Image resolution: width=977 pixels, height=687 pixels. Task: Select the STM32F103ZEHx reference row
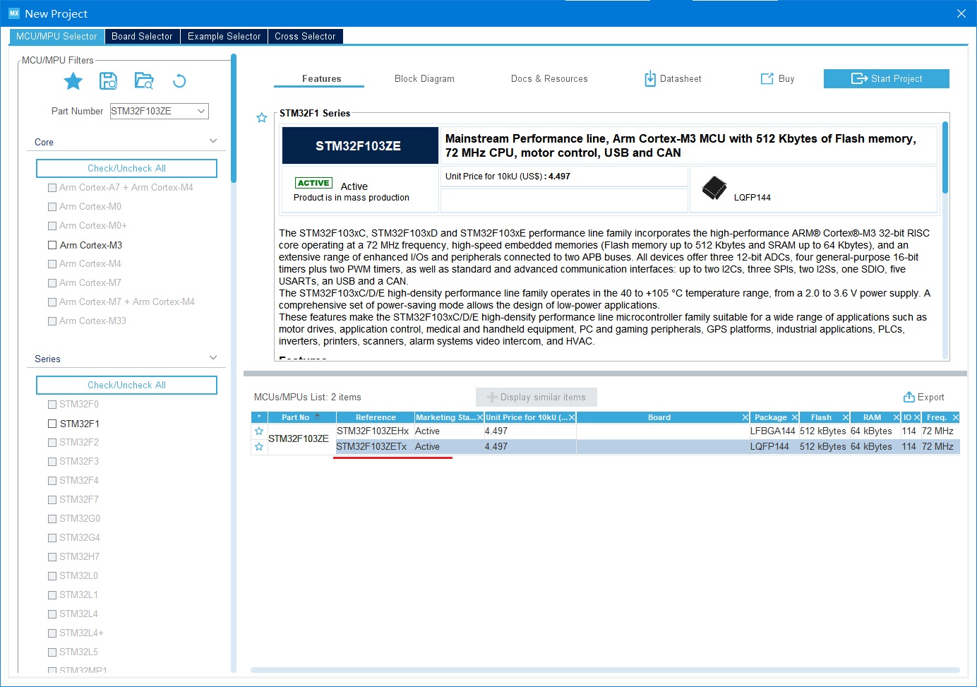pyautogui.click(x=373, y=431)
